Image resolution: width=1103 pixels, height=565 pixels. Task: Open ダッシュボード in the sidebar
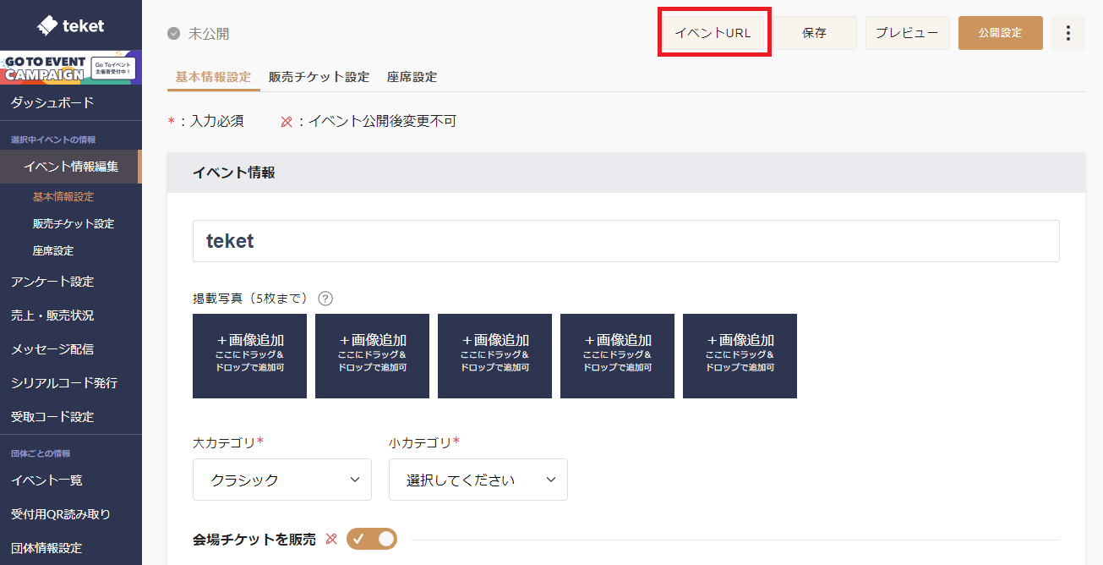(x=52, y=102)
